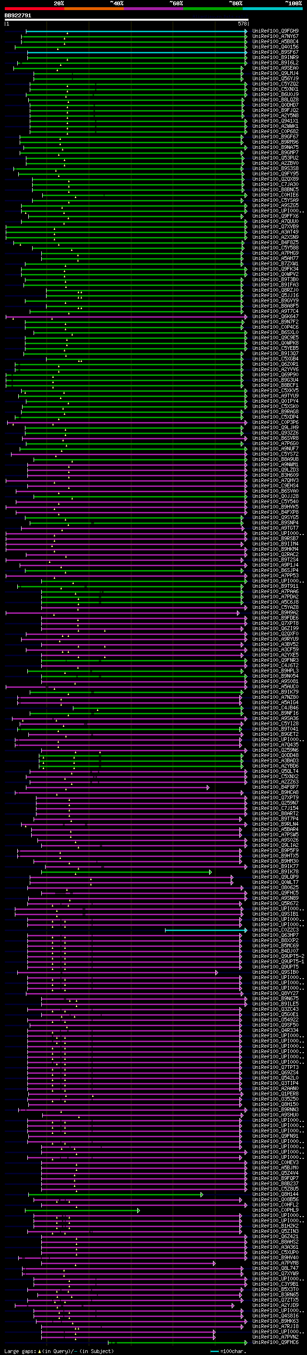Select the UniRef100_A2Y5N8 label
Screen dimensions: 307x1355
(x=275, y=115)
